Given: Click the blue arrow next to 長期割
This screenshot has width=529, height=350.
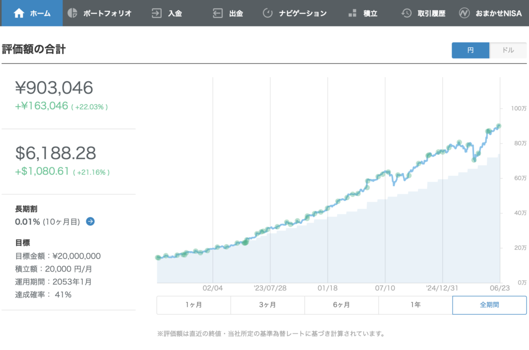Looking at the screenshot, I should 90,221.
